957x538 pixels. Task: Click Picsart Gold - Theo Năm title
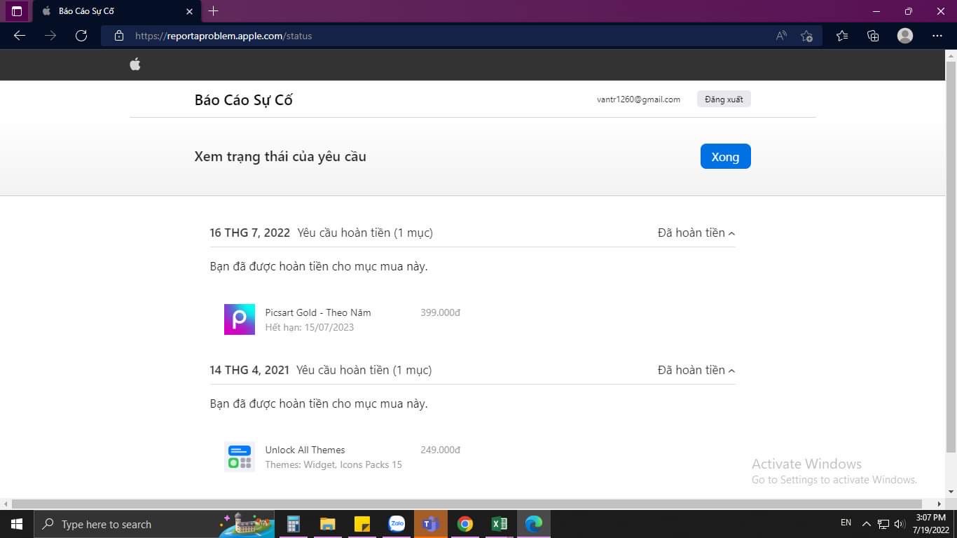318,312
